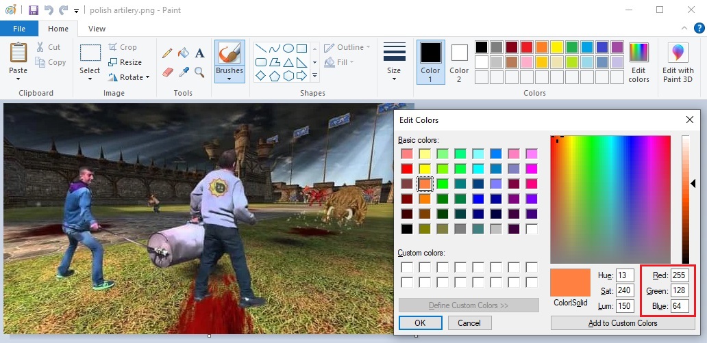This screenshot has width=707, height=343.
Task: Click the Copy button
Action: (51, 62)
